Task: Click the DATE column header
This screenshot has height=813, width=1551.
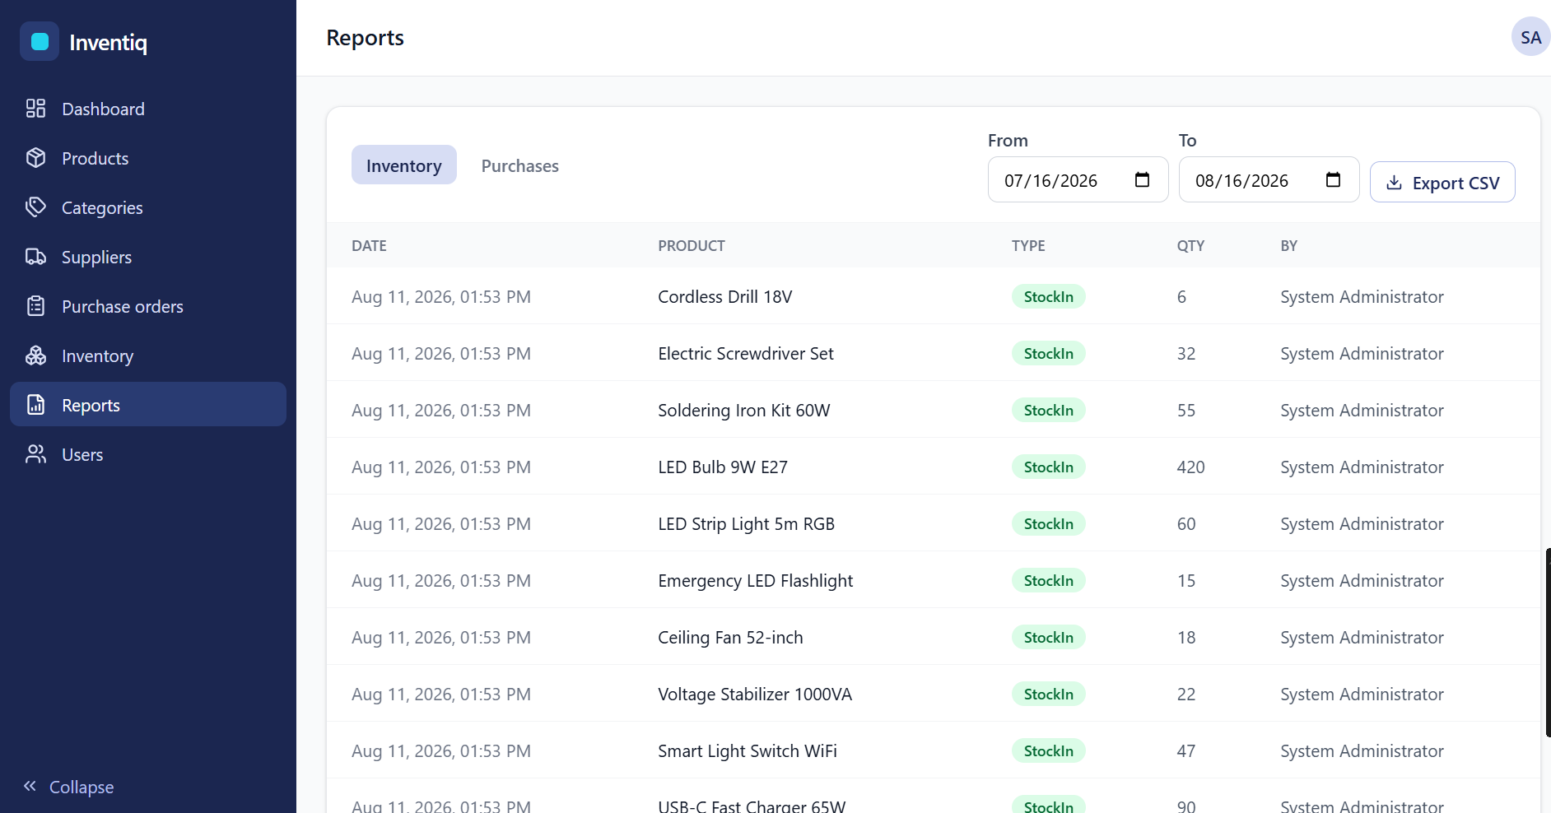Action: coord(369,245)
